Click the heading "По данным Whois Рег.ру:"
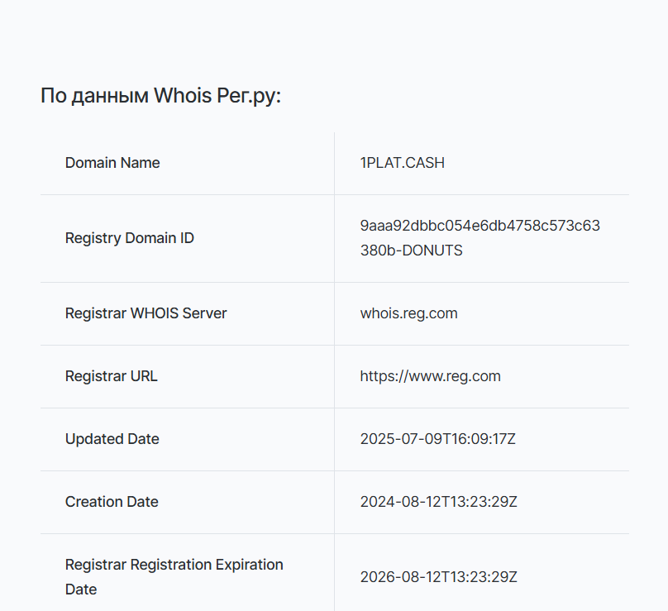 click(x=160, y=96)
